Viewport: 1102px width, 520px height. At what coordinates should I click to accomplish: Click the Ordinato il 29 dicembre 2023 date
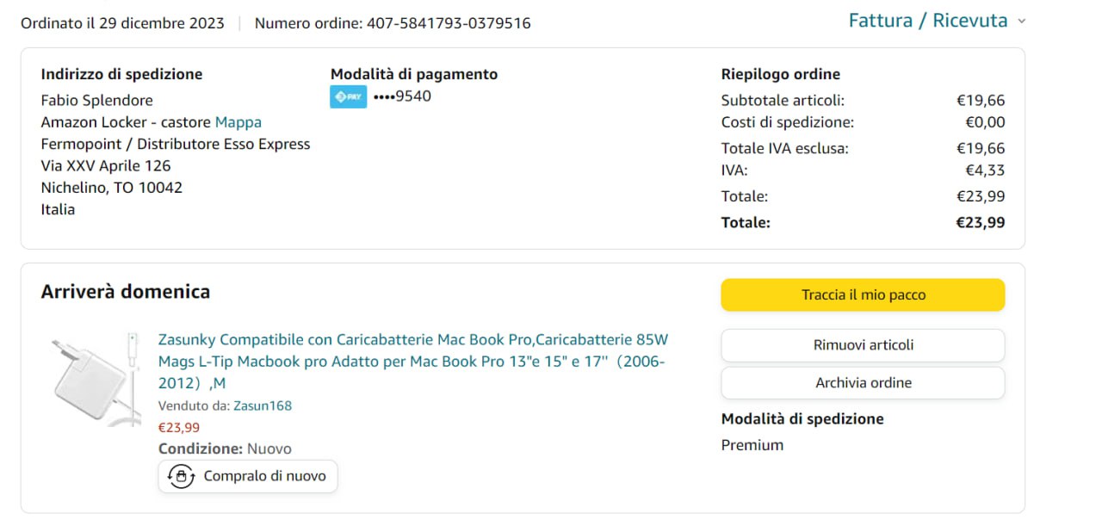(122, 23)
